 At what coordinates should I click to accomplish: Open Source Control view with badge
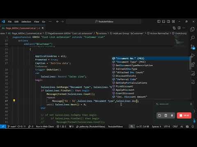(x=193, y=47)
